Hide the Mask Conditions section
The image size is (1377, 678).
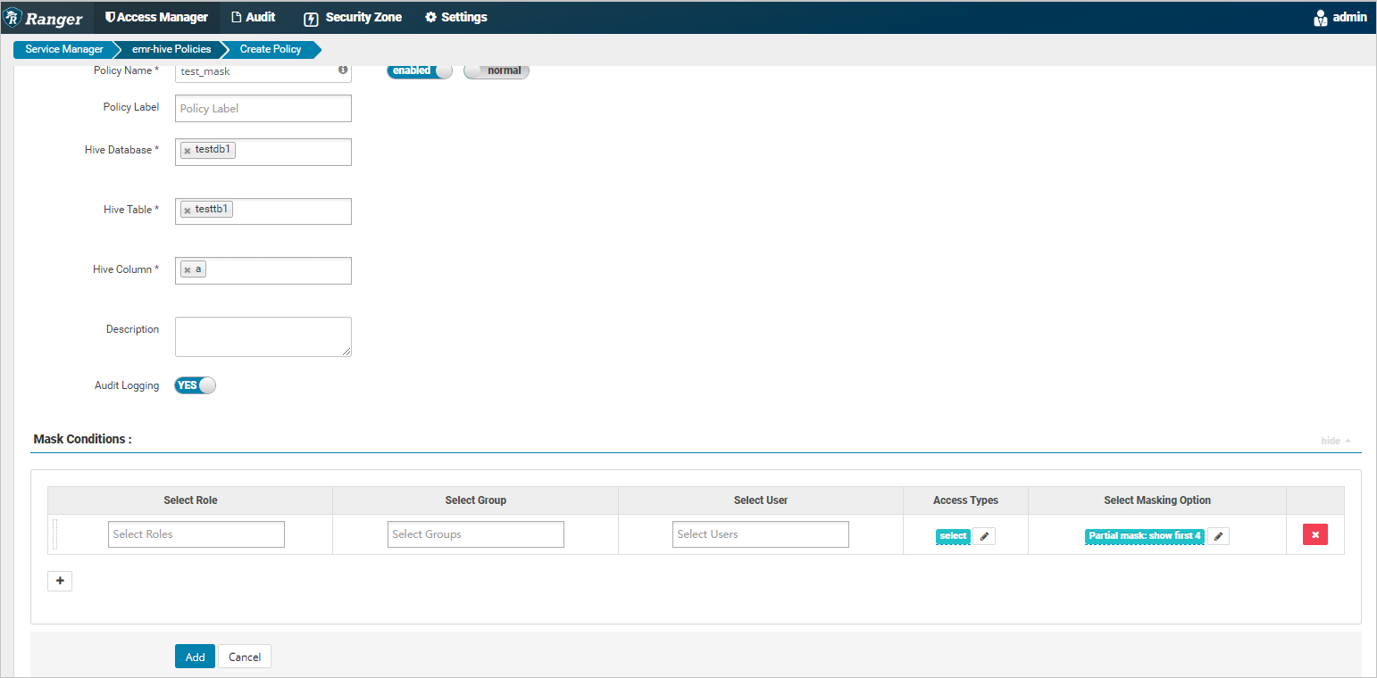pos(1336,441)
